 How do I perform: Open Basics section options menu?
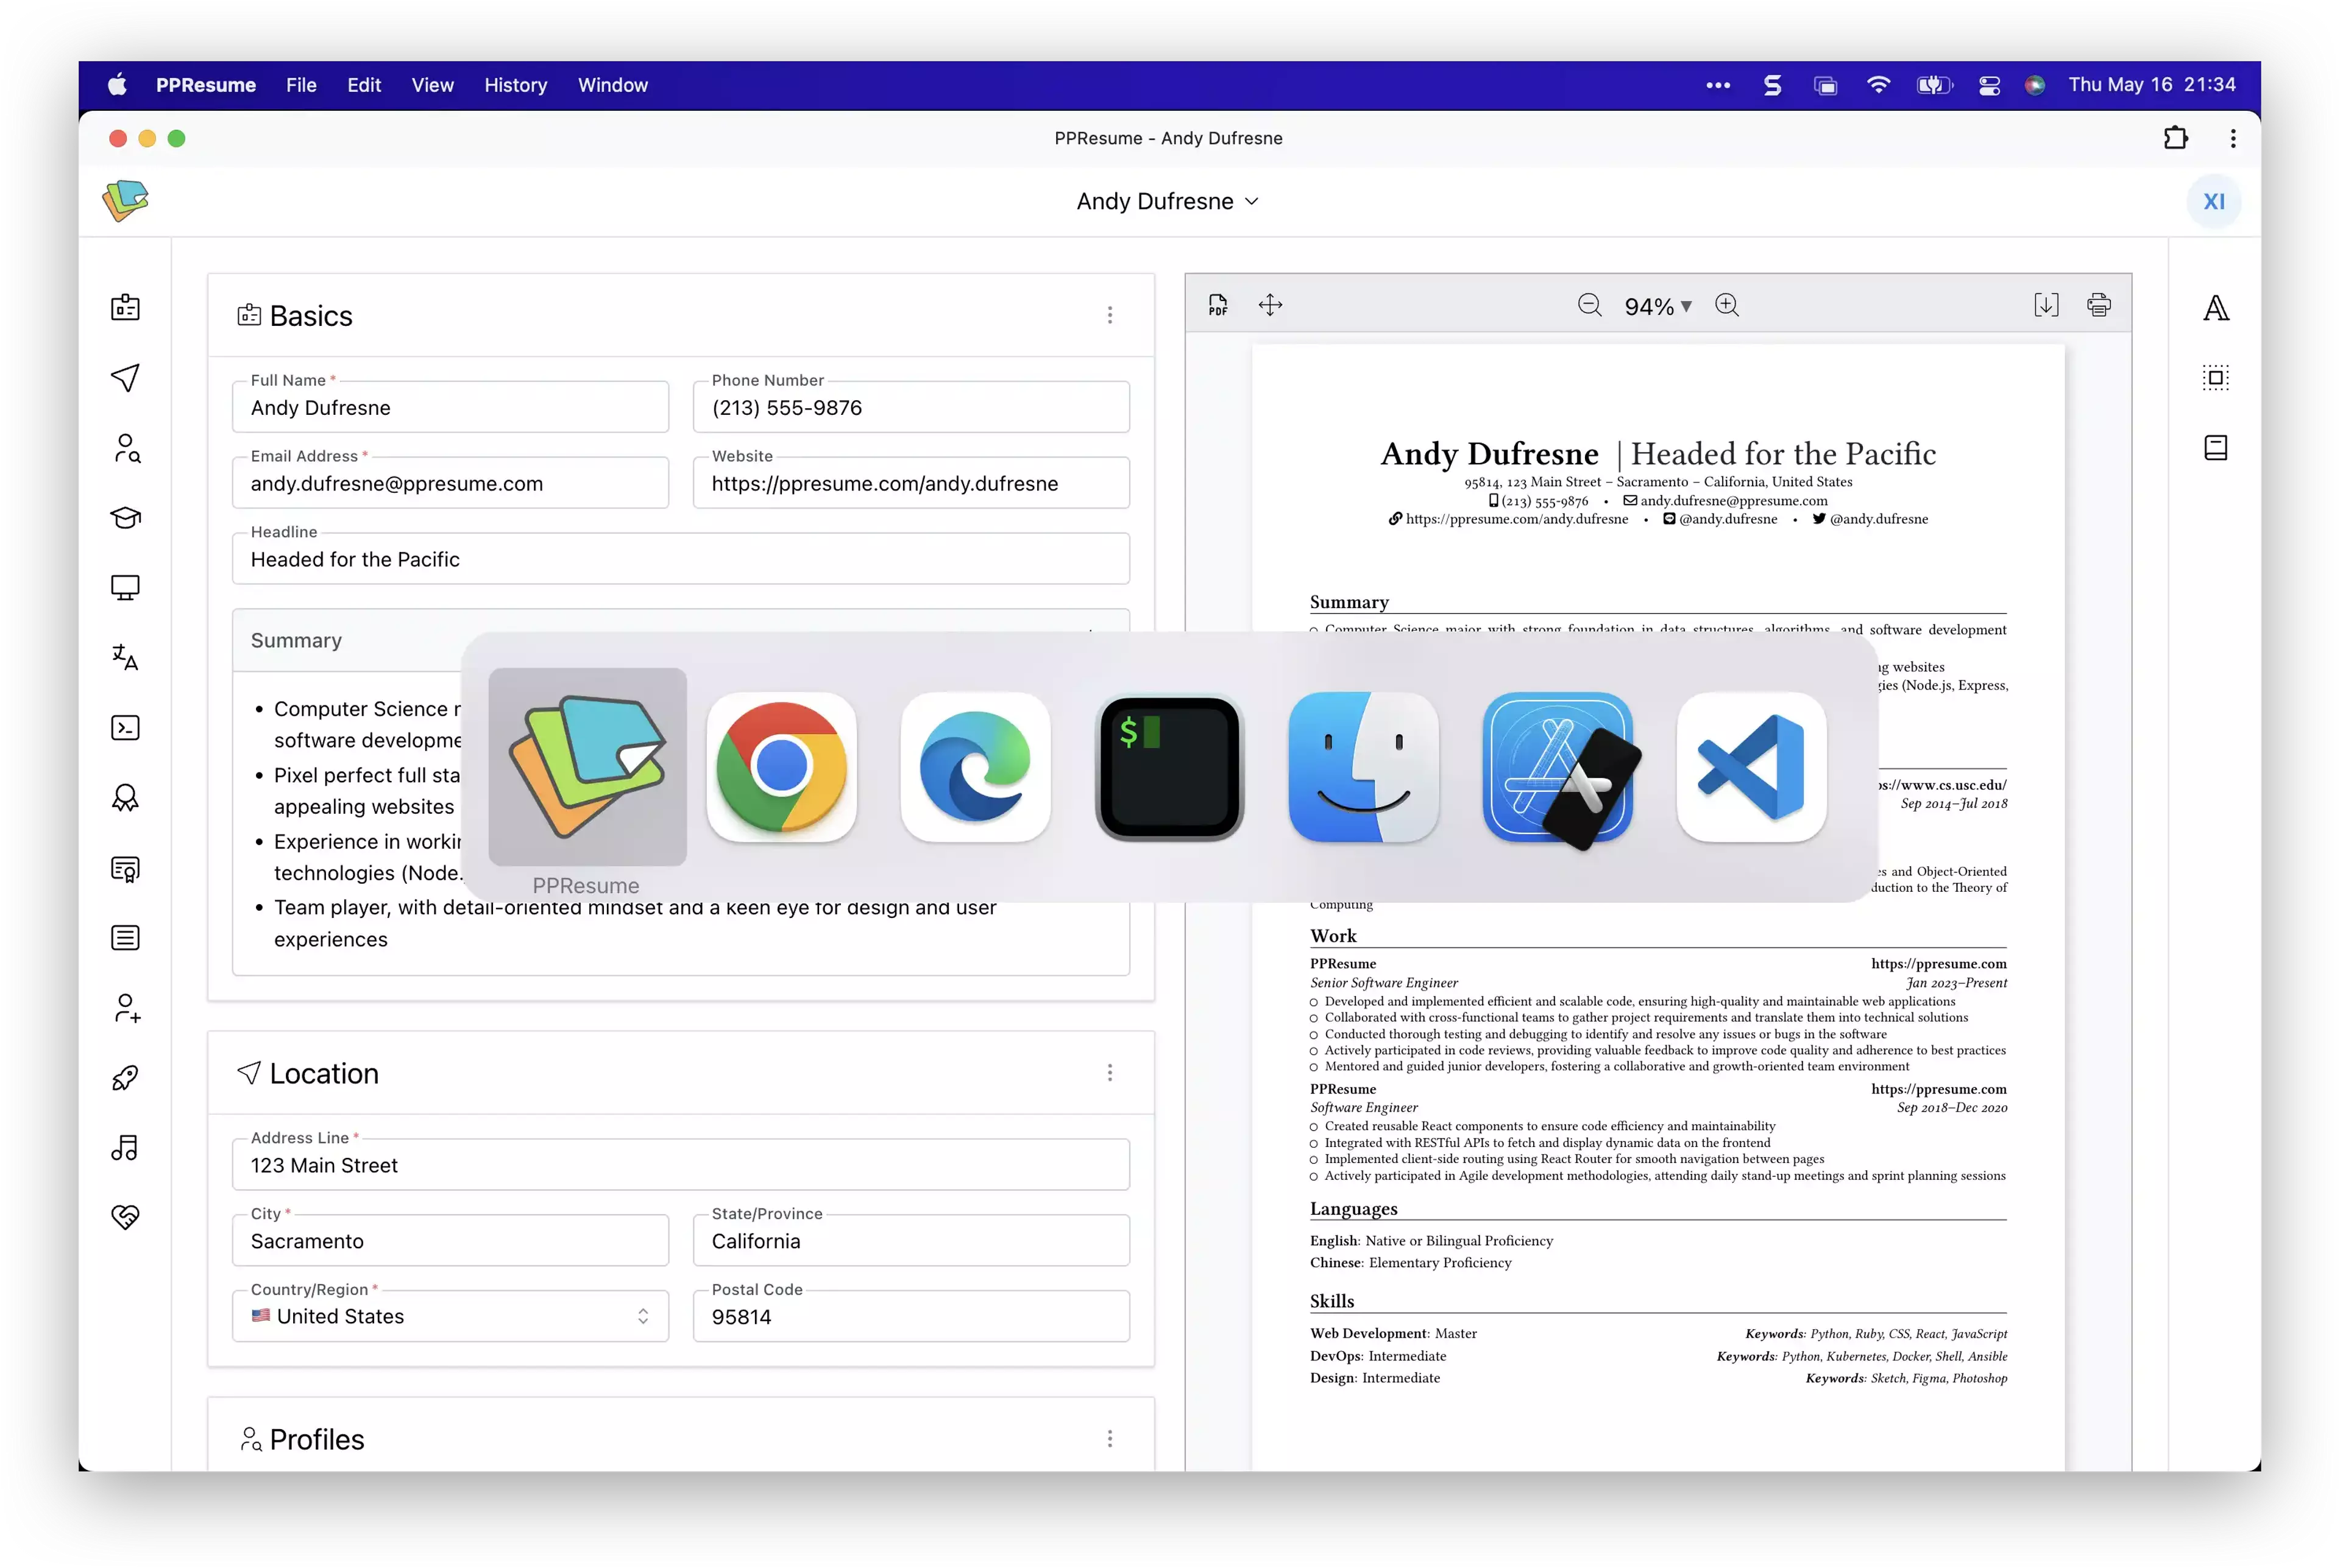point(1110,315)
